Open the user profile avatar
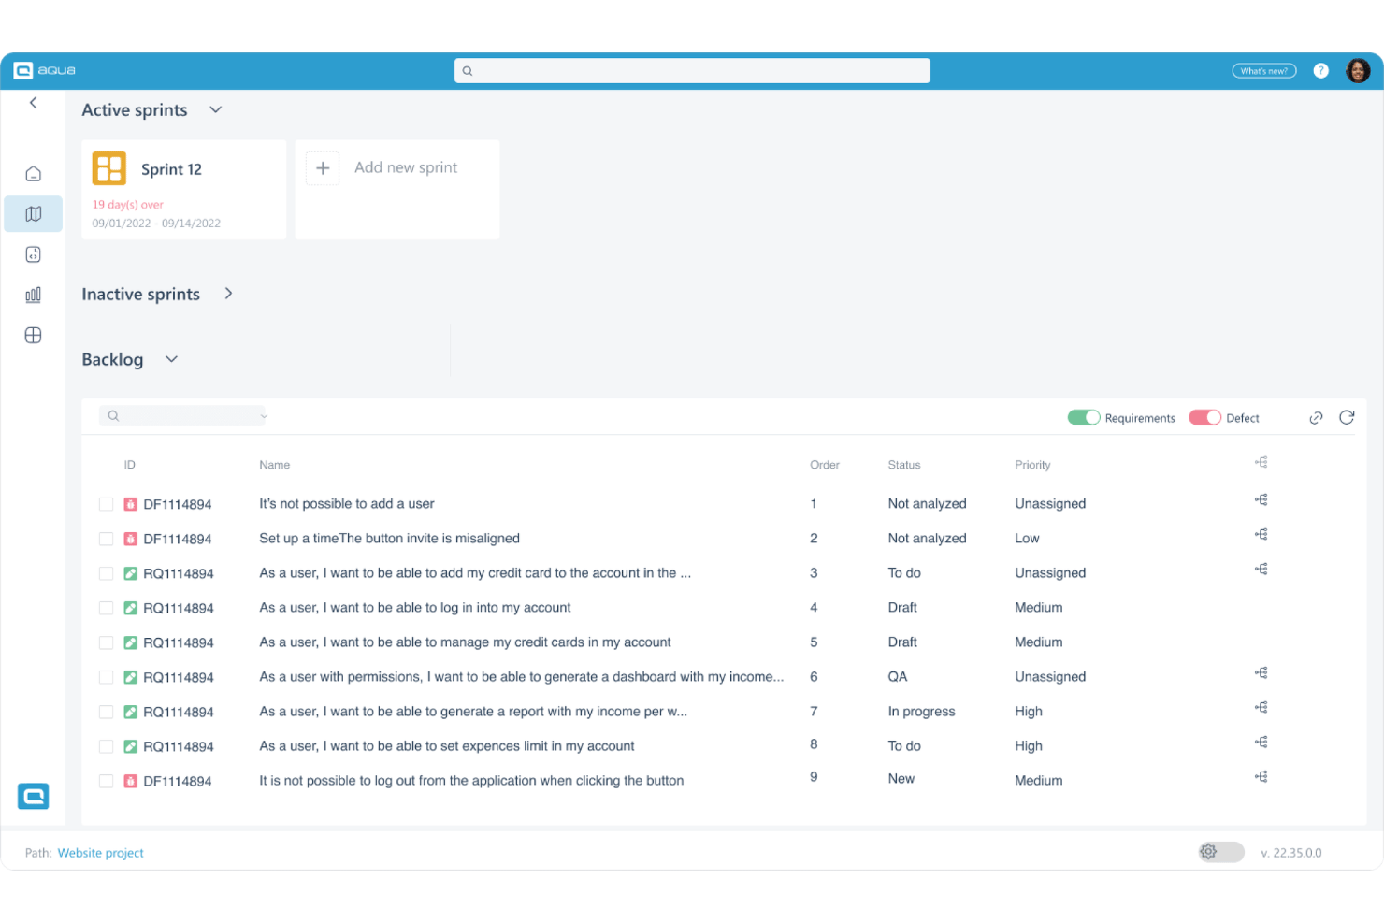Screen dimensions: 1384x923 [x=1358, y=71]
